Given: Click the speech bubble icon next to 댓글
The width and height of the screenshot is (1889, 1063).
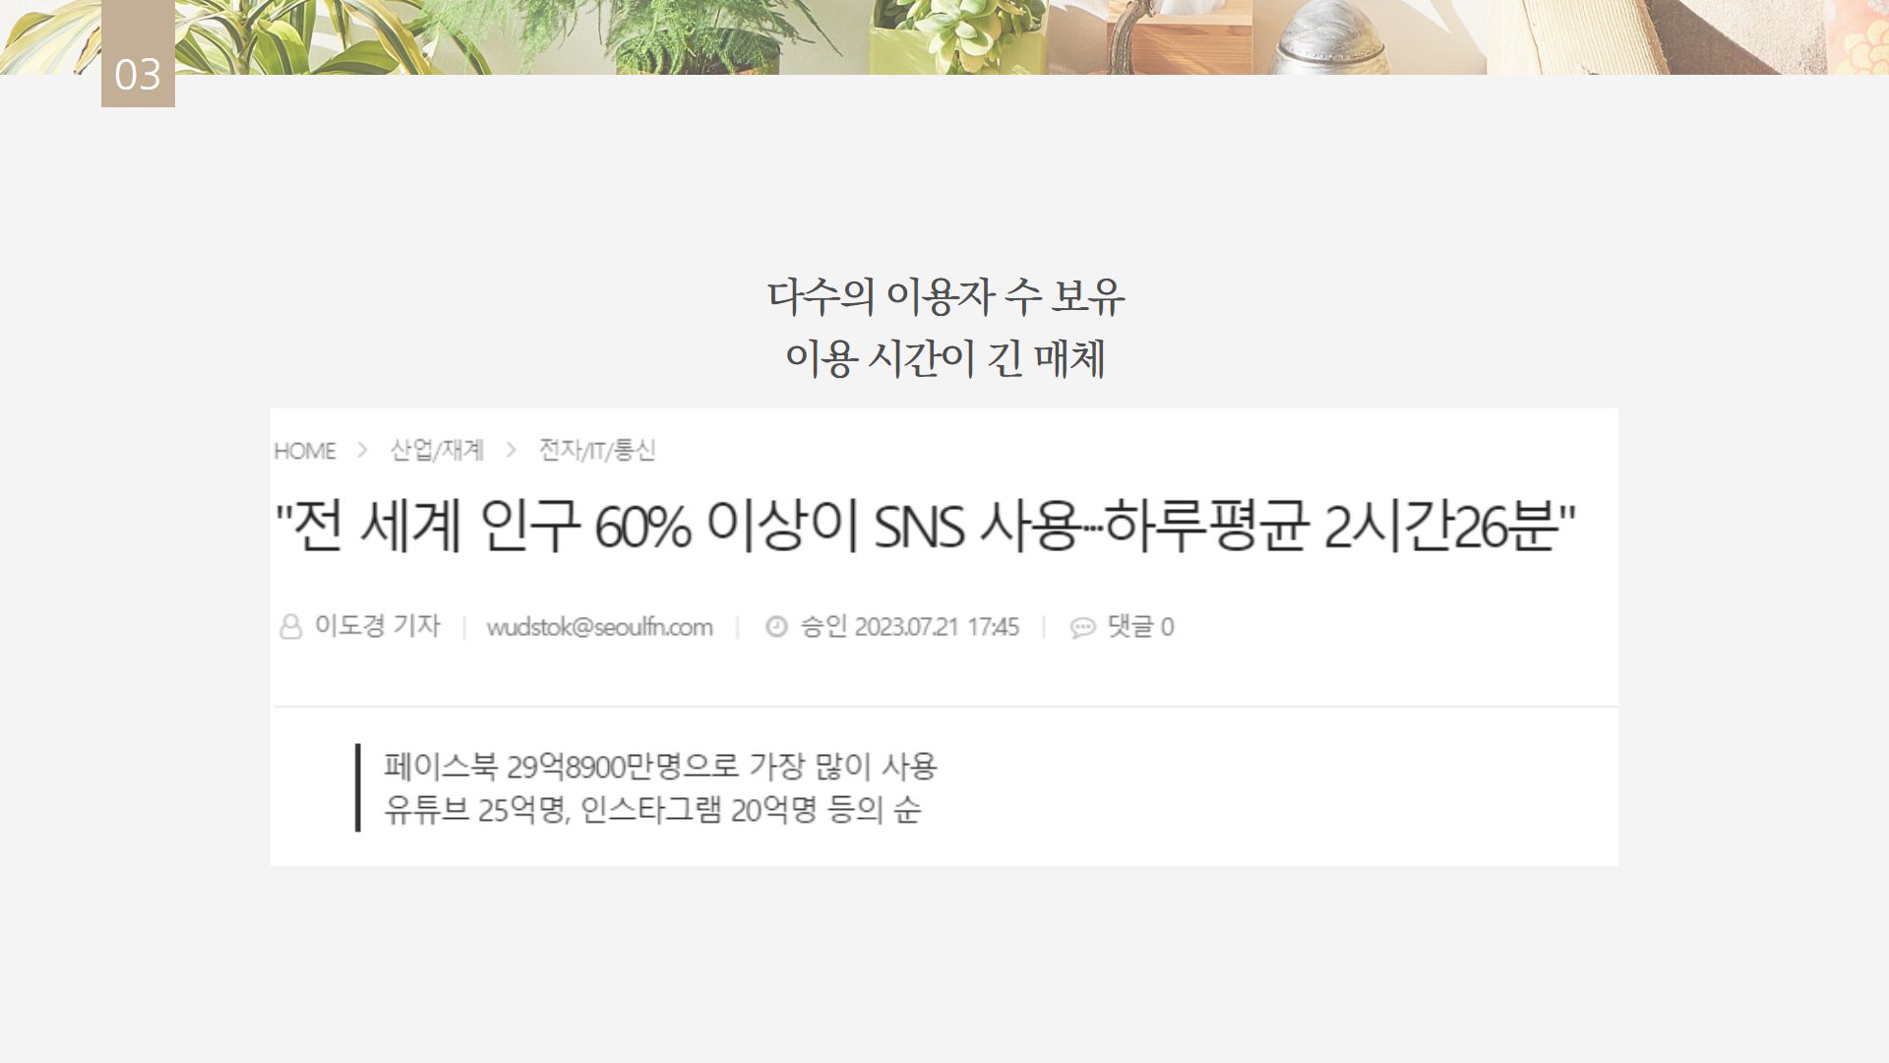Looking at the screenshot, I should point(1082,628).
